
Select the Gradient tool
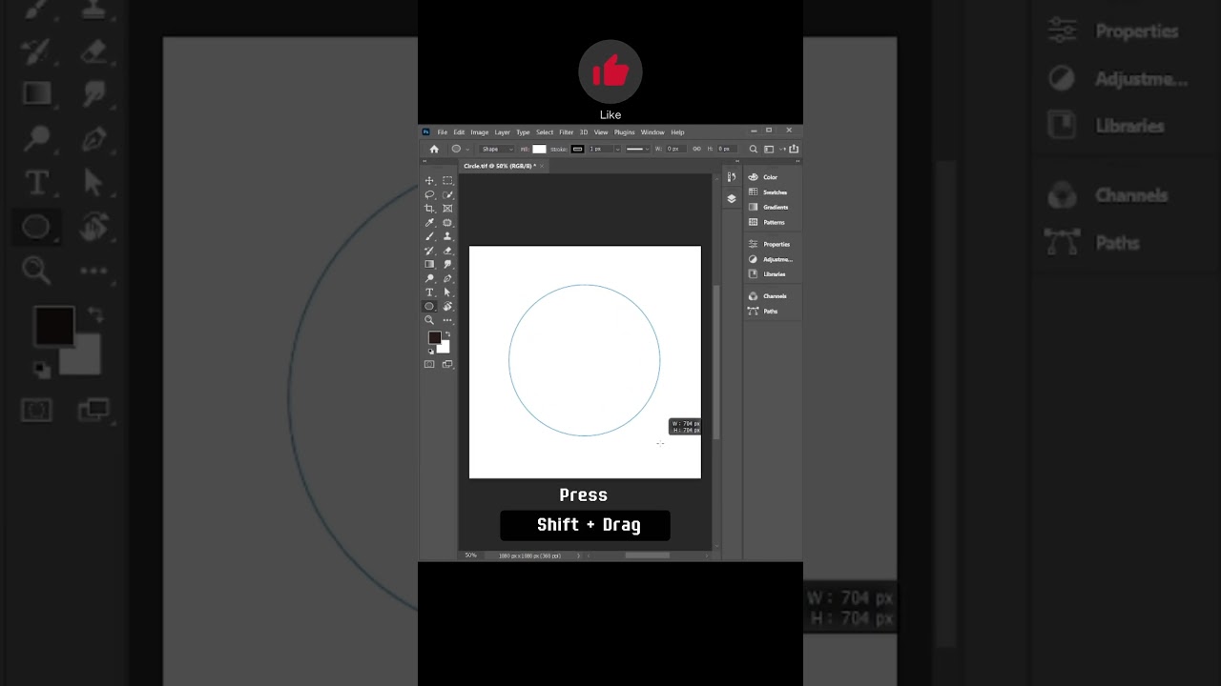429,264
